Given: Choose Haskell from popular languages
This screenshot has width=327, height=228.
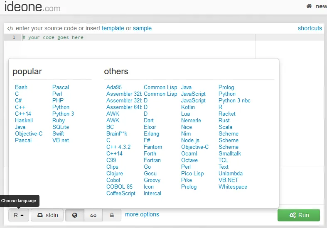Looking at the screenshot, I should [24, 121].
